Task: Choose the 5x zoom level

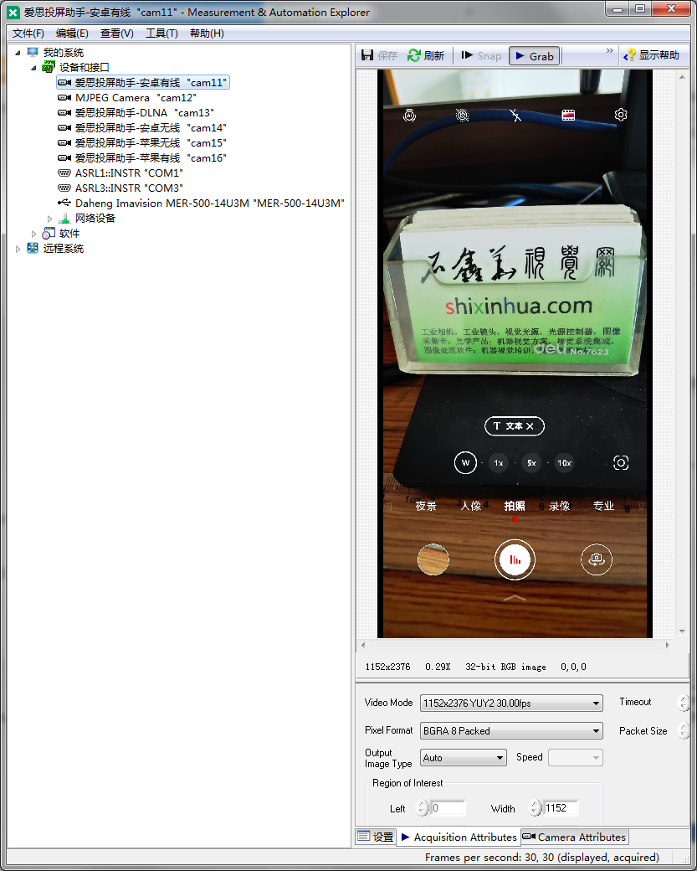Action: [x=531, y=462]
